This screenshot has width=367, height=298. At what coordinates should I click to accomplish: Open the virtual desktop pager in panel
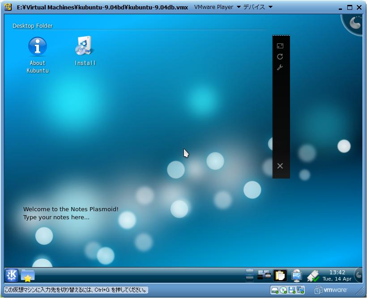(x=250, y=275)
